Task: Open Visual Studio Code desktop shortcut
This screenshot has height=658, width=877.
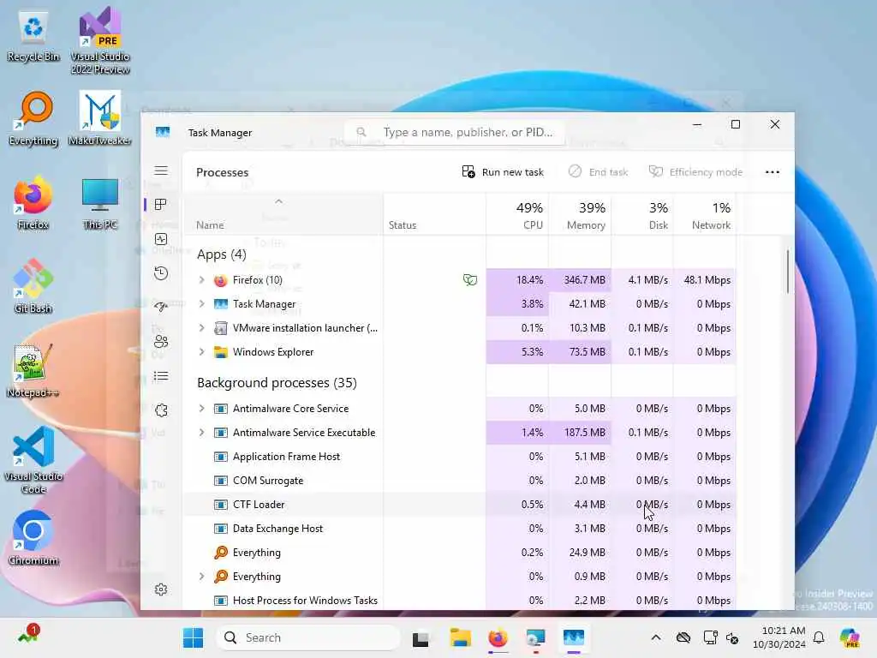Action: click(33, 460)
